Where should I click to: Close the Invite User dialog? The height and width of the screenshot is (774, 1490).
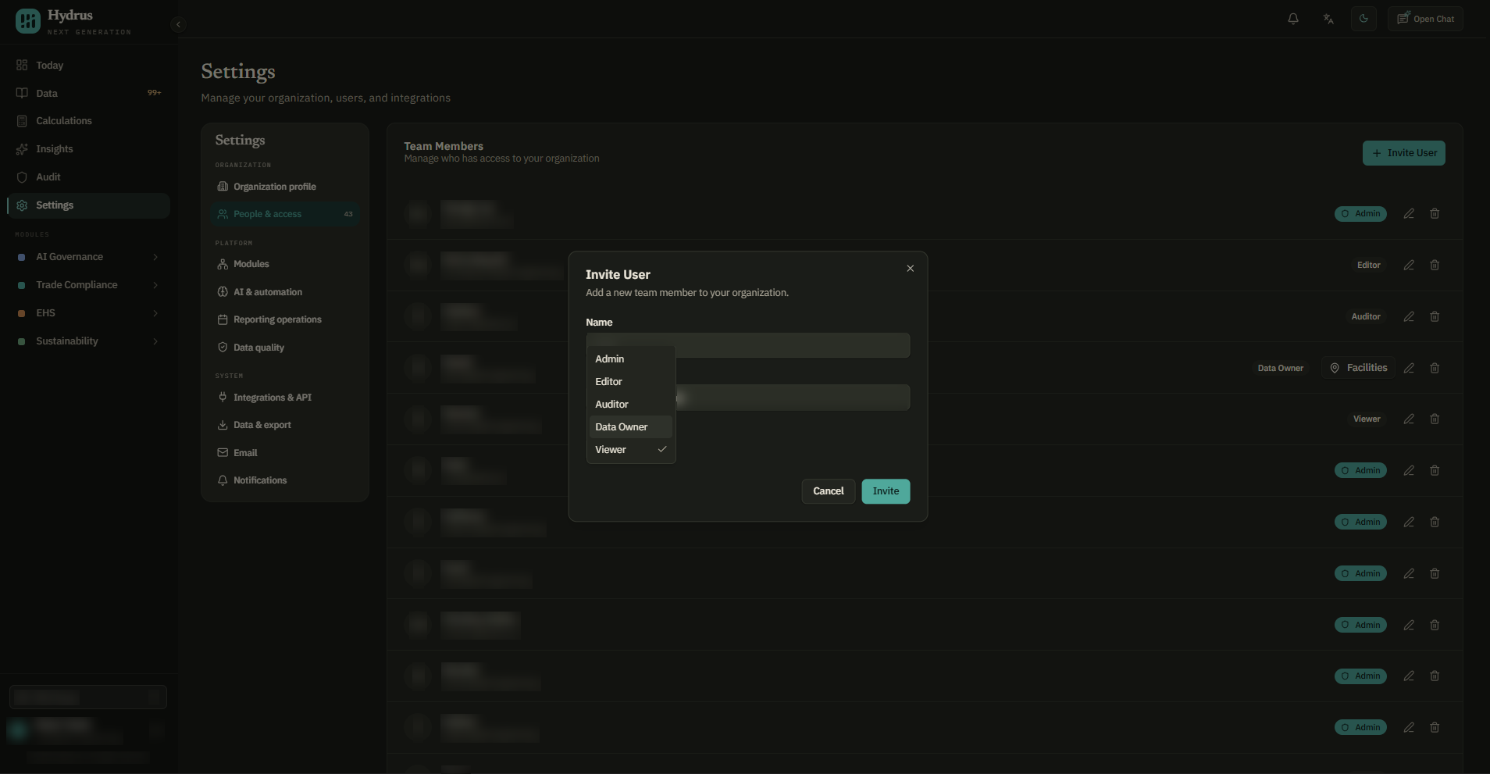910,268
